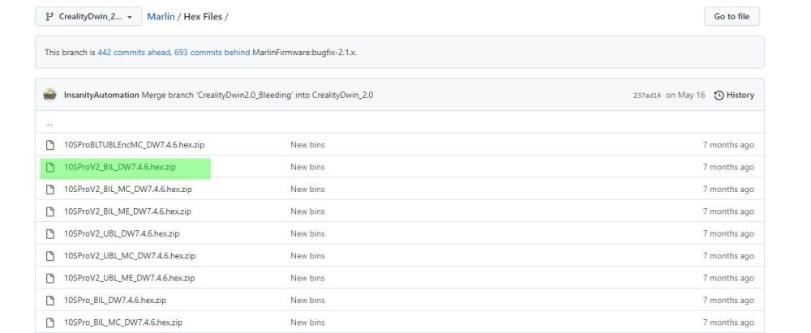Click MarlinFirmware:bugfix-2.1.x. text
Viewport: 811px width, 333px height.
pyautogui.click(x=304, y=52)
